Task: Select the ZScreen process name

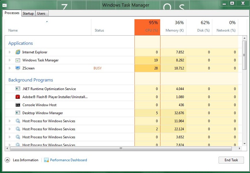Action: [x=29, y=68]
